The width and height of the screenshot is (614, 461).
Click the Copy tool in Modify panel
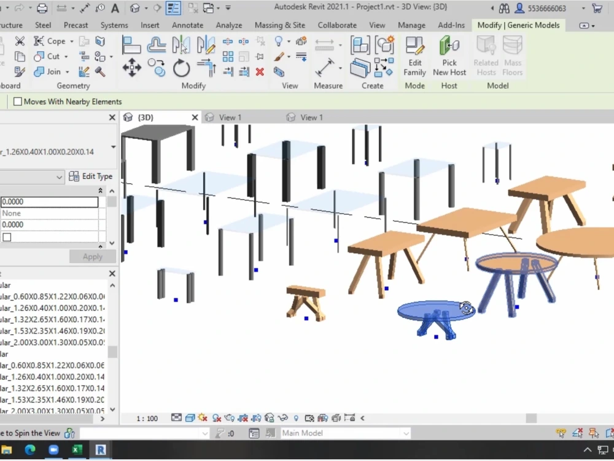point(157,68)
